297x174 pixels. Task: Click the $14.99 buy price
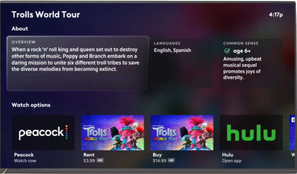(x=159, y=161)
